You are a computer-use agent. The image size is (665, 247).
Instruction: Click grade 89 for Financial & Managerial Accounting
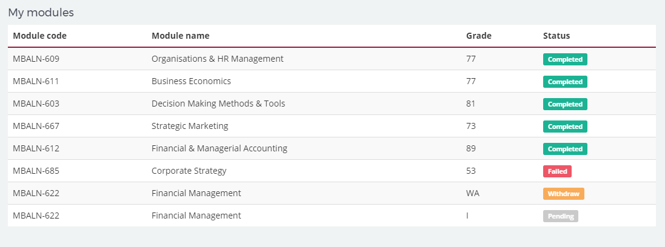click(x=471, y=149)
